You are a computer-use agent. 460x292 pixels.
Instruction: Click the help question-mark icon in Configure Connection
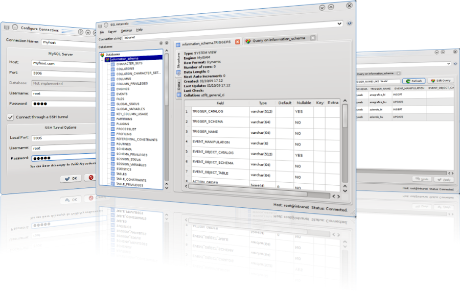point(81,32)
